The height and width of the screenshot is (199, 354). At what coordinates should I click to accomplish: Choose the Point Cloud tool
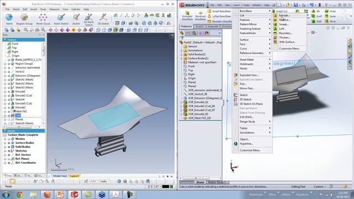click(43, 19)
